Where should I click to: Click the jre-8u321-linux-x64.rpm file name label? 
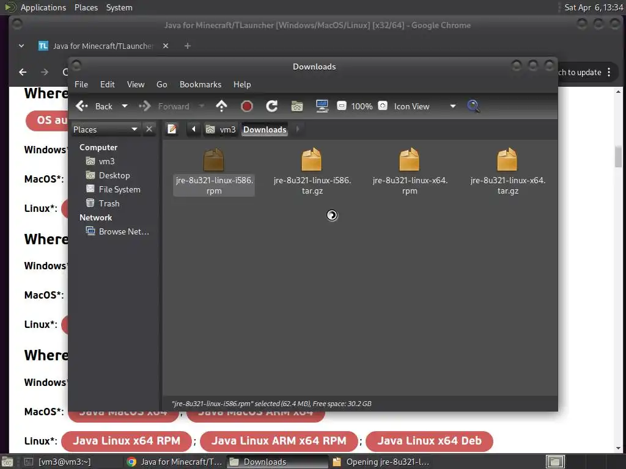pyautogui.click(x=410, y=186)
